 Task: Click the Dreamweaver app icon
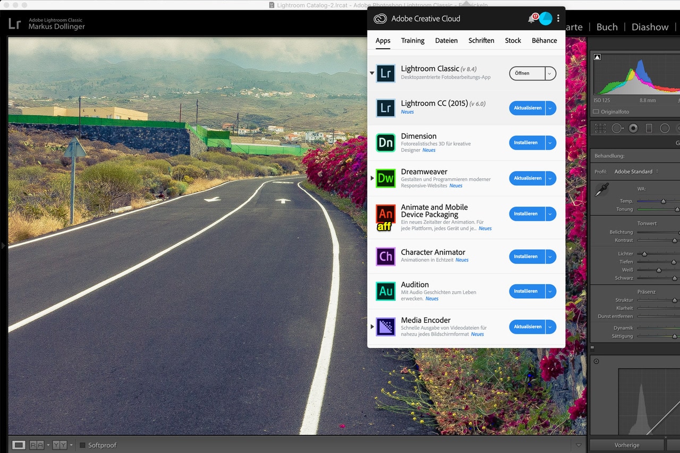coord(386,178)
